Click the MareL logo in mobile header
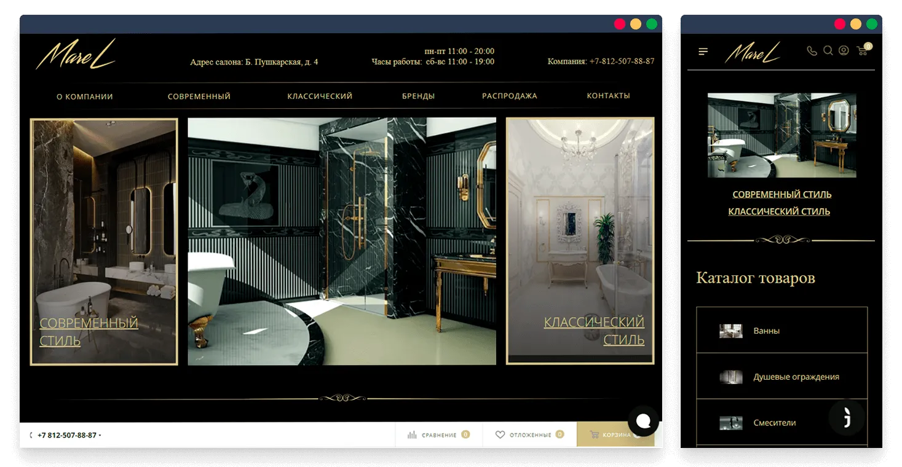The height and width of the screenshot is (467, 902). 753,53
